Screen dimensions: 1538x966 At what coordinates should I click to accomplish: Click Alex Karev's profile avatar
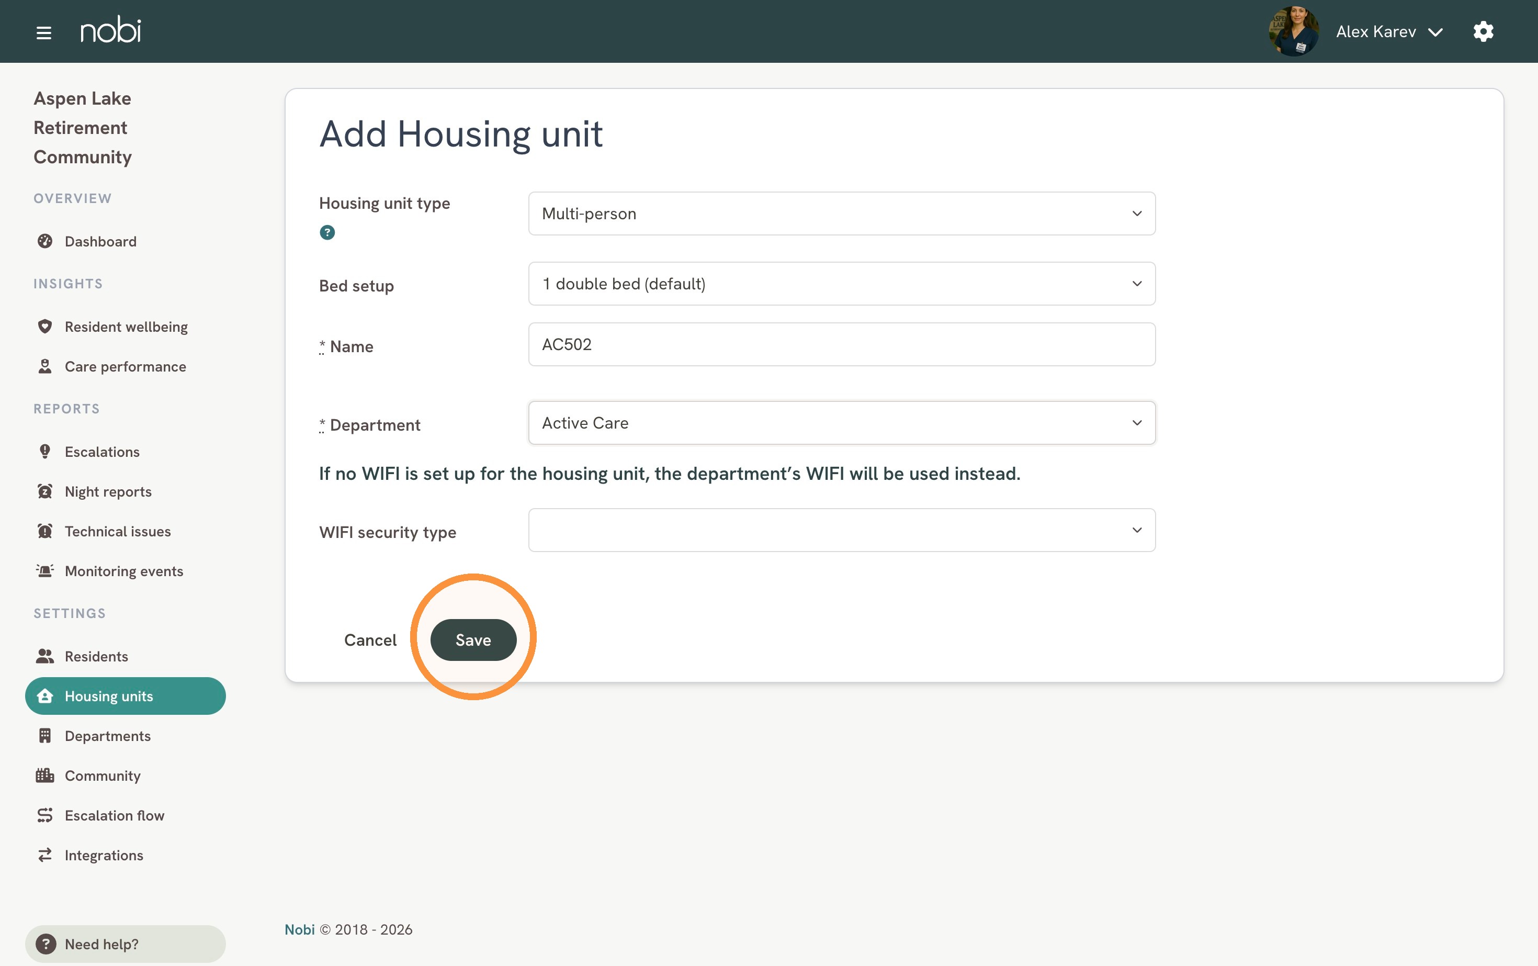point(1293,31)
